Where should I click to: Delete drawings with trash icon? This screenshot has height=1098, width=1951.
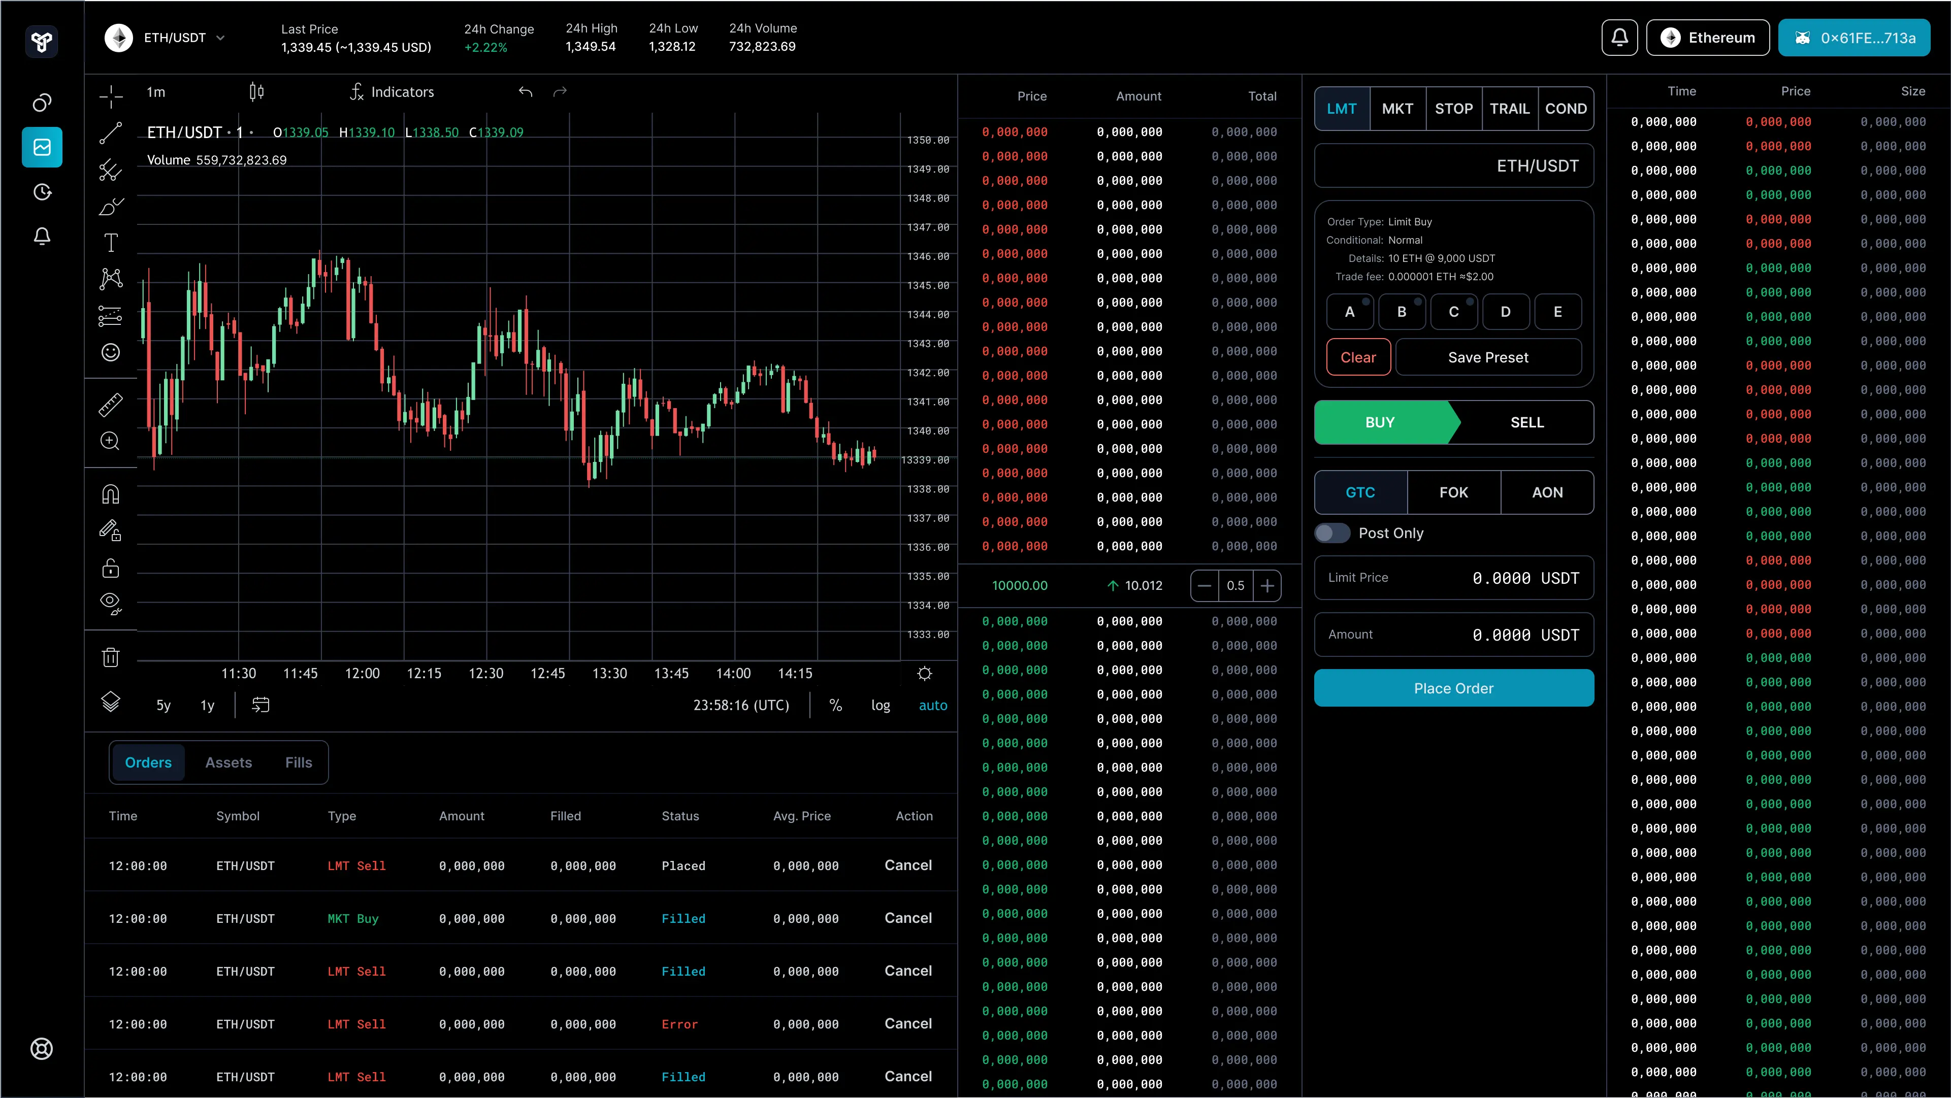click(111, 657)
